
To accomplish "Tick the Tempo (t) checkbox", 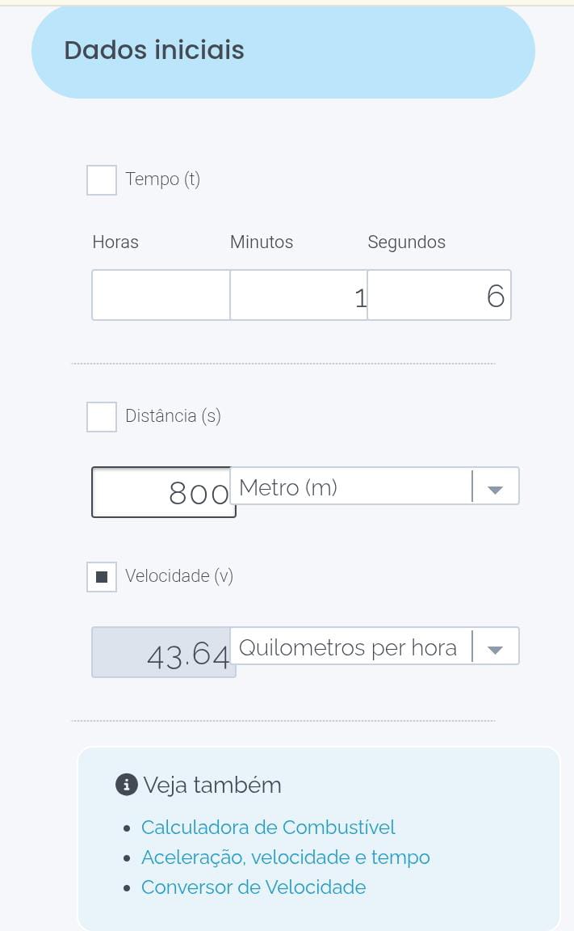I will pos(102,179).
